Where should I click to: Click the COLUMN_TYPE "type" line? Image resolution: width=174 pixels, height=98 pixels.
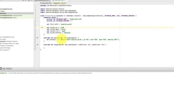click(x=56, y=31)
